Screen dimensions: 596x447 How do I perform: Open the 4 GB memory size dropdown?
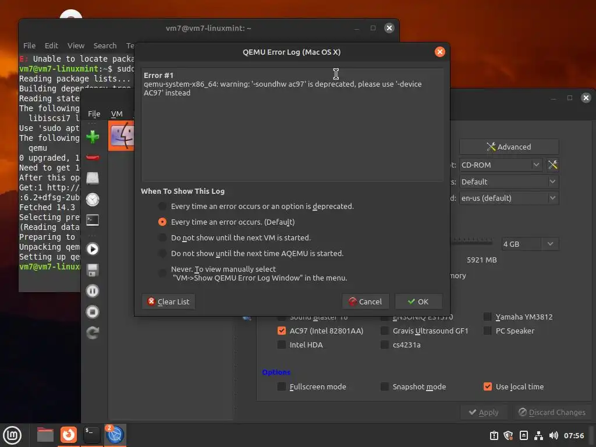[530, 244]
